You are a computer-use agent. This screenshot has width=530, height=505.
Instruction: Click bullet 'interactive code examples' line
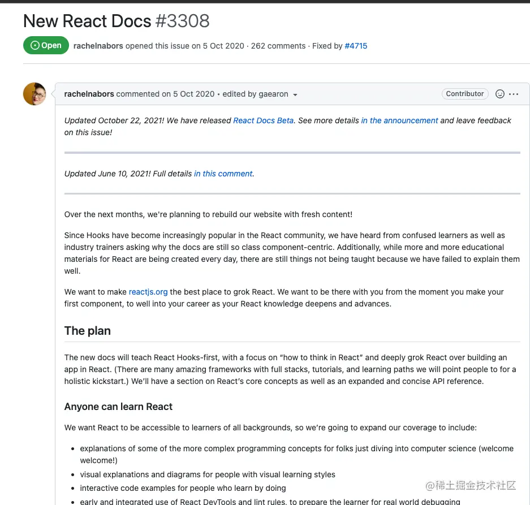click(183, 488)
